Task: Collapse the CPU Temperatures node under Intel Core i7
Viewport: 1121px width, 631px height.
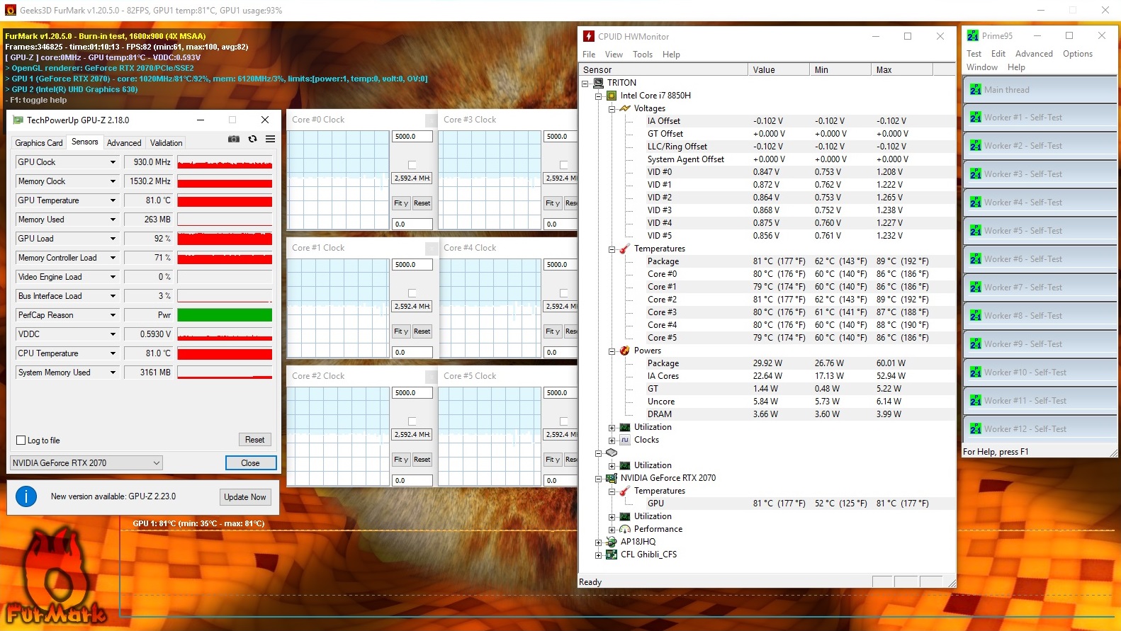Action: pos(612,249)
